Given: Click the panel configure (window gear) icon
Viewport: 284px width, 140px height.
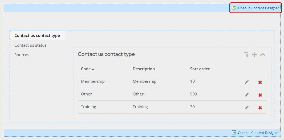Looking at the screenshot, I should [246, 55].
